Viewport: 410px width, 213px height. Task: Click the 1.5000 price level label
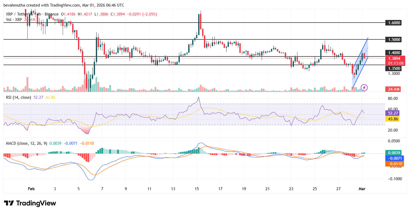click(x=395, y=40)
